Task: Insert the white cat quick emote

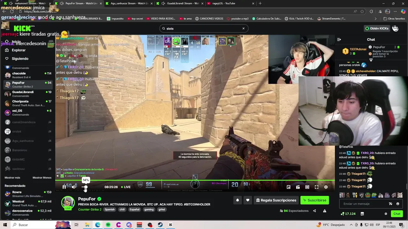Action: coord(400,195)
